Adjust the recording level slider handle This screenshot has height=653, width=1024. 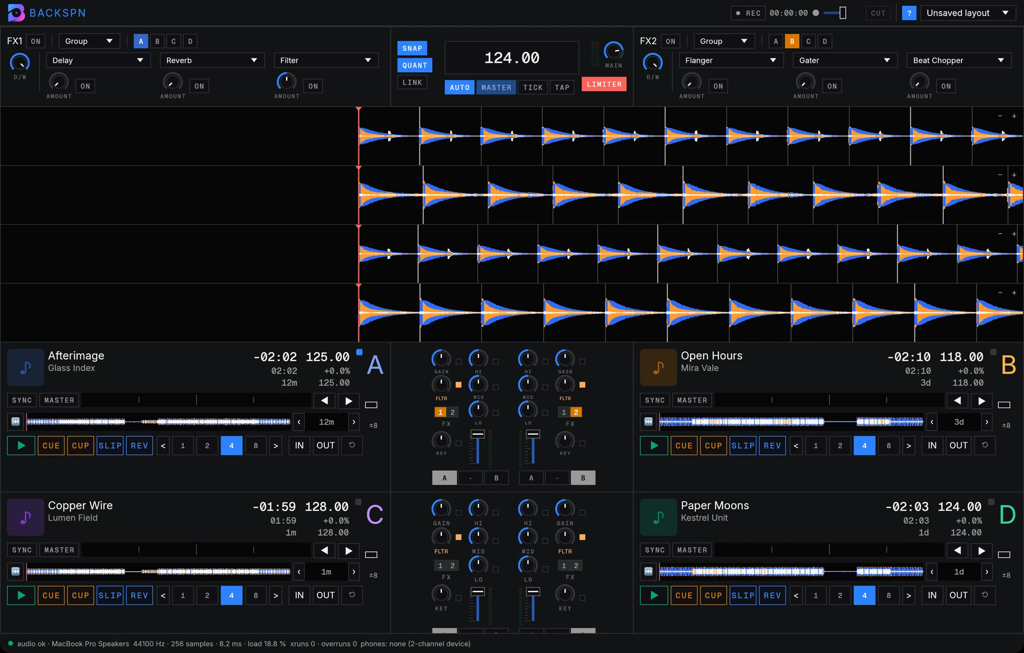[x=843, y=13]
